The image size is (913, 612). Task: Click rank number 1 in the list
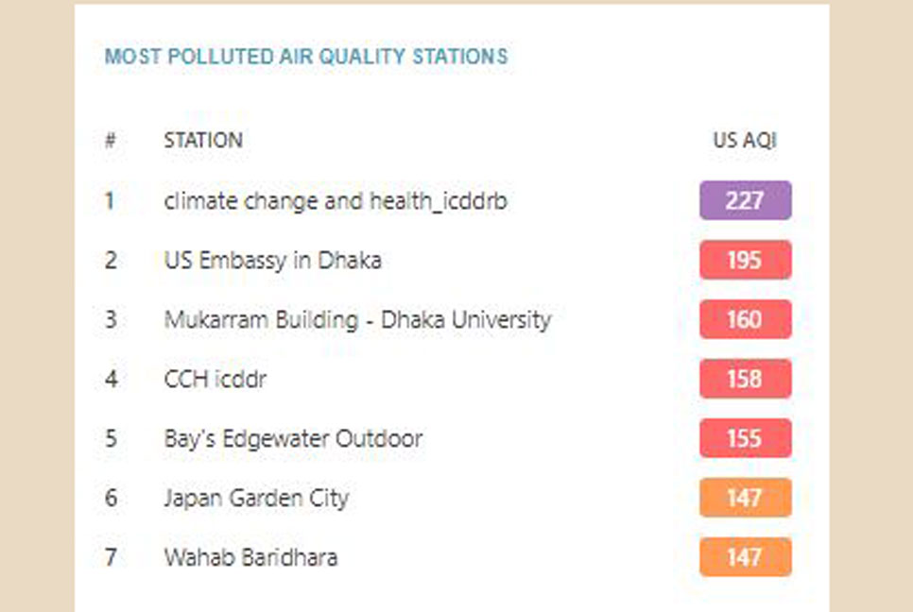pos(110,201)
